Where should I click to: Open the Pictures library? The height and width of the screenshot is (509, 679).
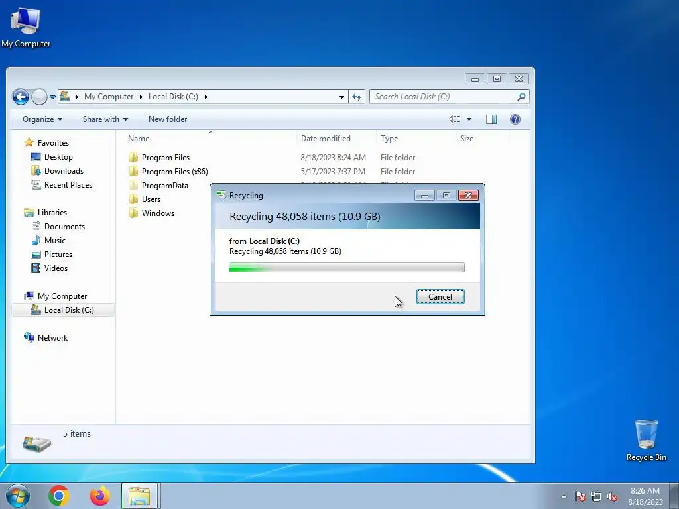58,254
